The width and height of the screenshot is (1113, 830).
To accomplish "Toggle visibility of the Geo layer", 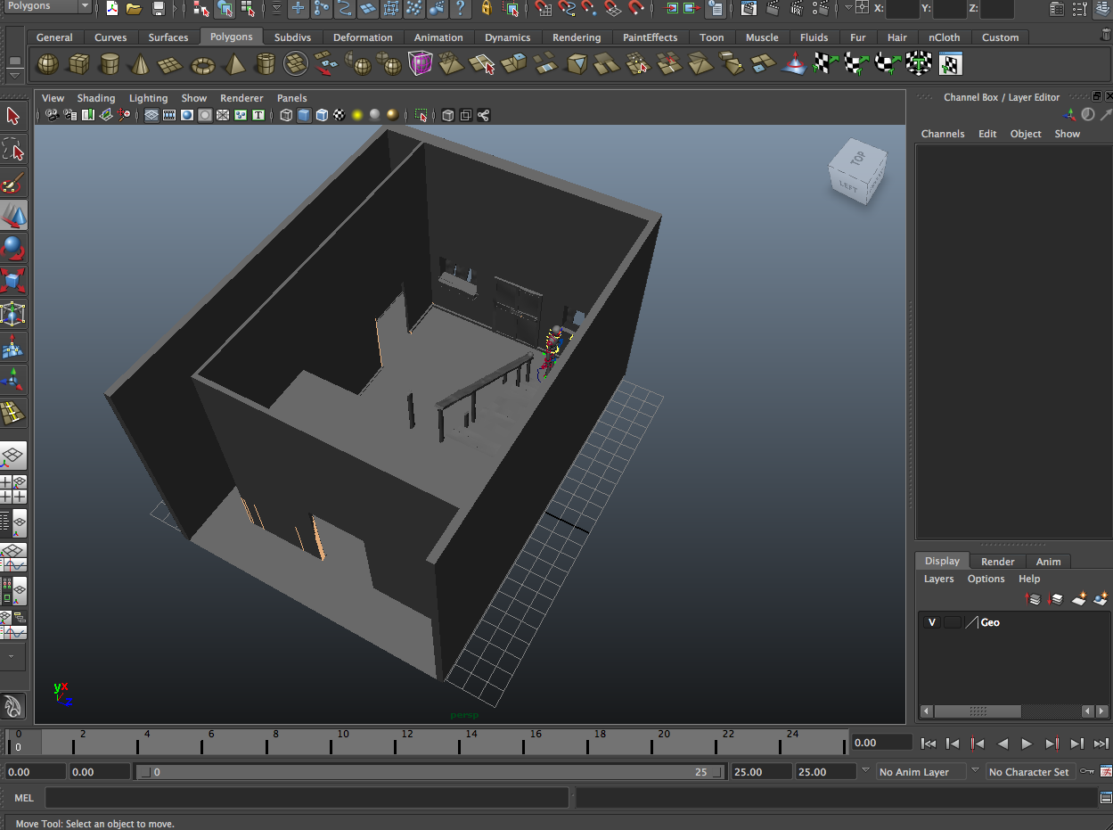I will [931, 622].
